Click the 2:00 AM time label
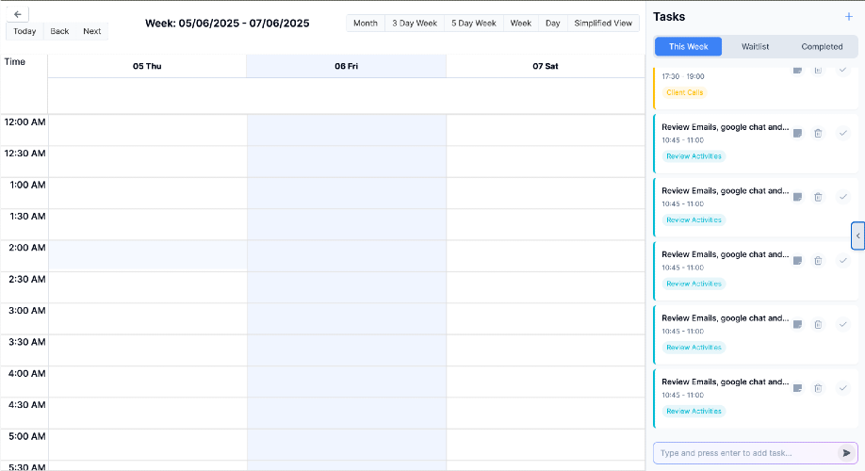This screenshot has width=865, height=471. pos(27,248)
